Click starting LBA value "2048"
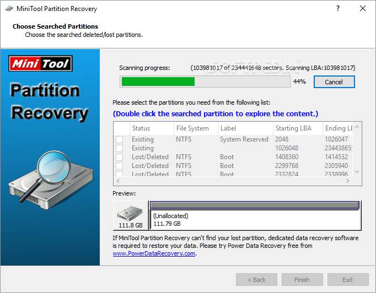This screenshot has height=293, width=376. 282,139
